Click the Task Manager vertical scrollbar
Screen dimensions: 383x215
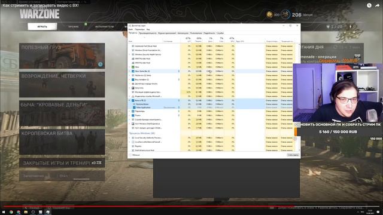point(299,97)
